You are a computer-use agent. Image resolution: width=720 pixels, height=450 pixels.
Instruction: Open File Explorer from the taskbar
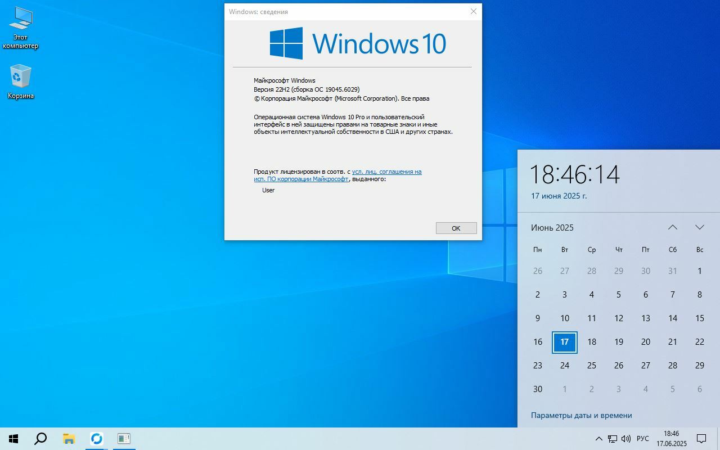(69, 439)
